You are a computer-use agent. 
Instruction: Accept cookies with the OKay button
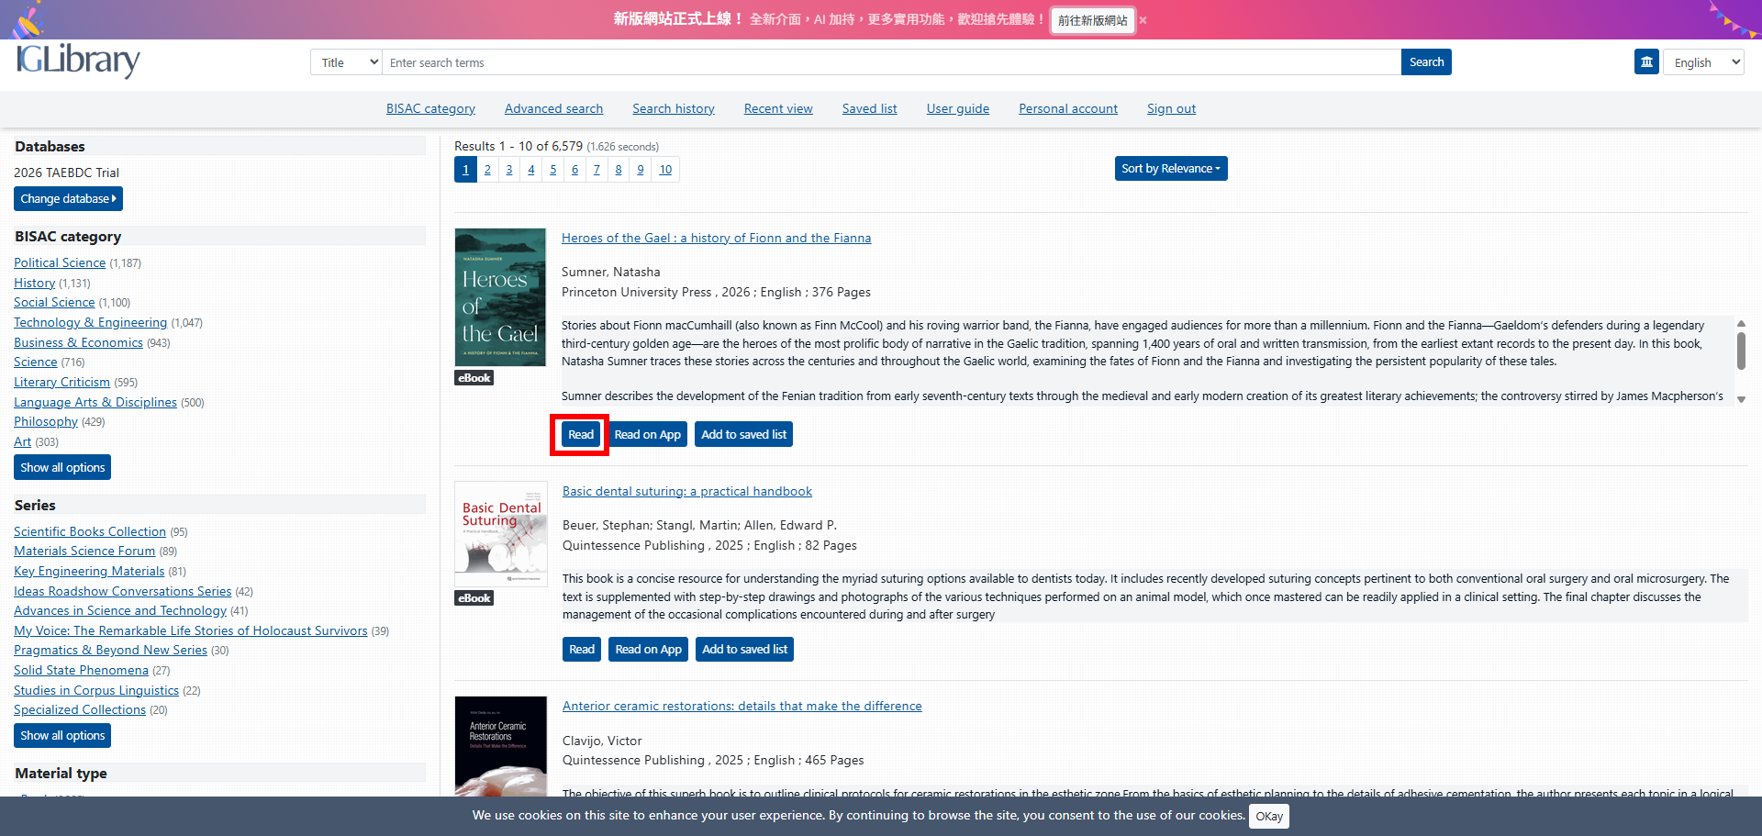pyautogui.click(x=1269, y=817)
